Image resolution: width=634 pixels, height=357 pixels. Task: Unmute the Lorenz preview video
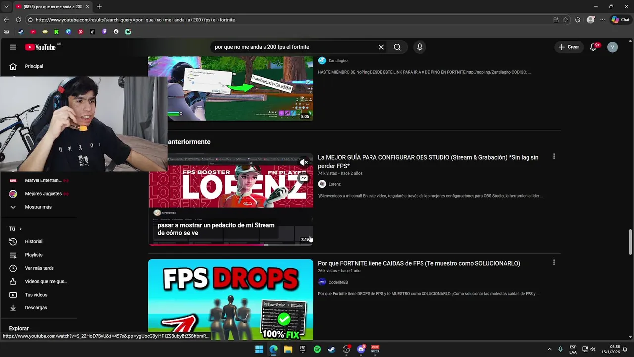pyautogui.click(x=304, y=162)
